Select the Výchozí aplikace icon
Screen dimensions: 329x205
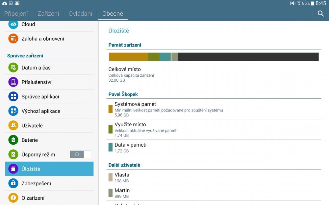click(x=13, y=111)
